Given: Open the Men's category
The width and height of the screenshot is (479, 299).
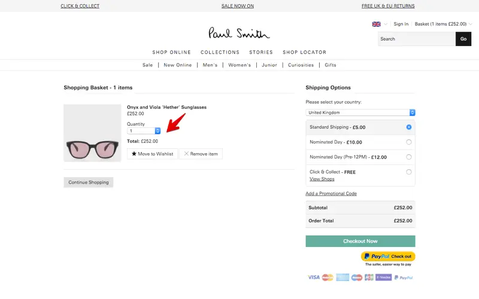Looking at the screenshot, I should click(x=210, y=65).
